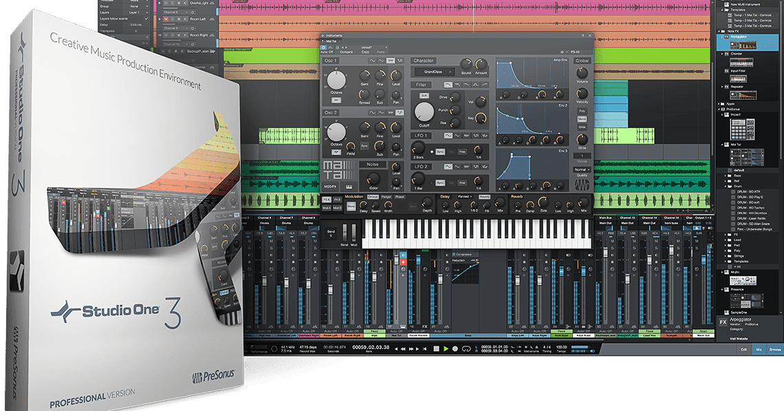Select square waveform icon for LFO 2
Image resolution: width=784 pixels, height=411 pixels.
[x=475, y=167]
